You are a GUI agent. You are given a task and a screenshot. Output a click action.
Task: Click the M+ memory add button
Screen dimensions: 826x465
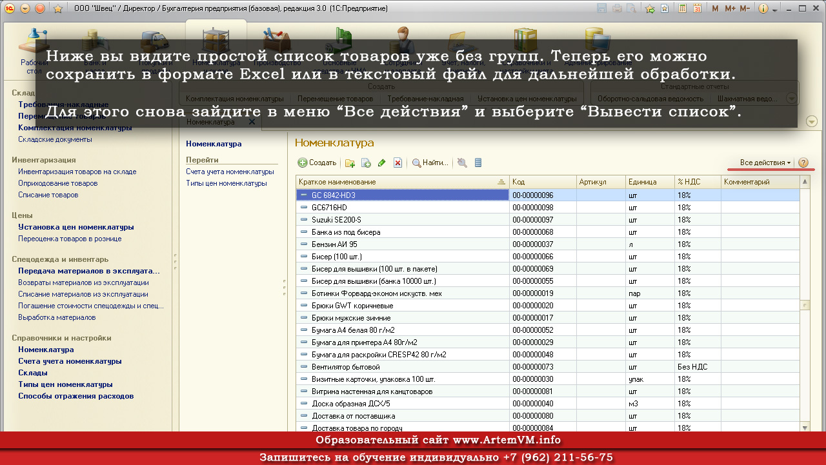tap(730, 8)
